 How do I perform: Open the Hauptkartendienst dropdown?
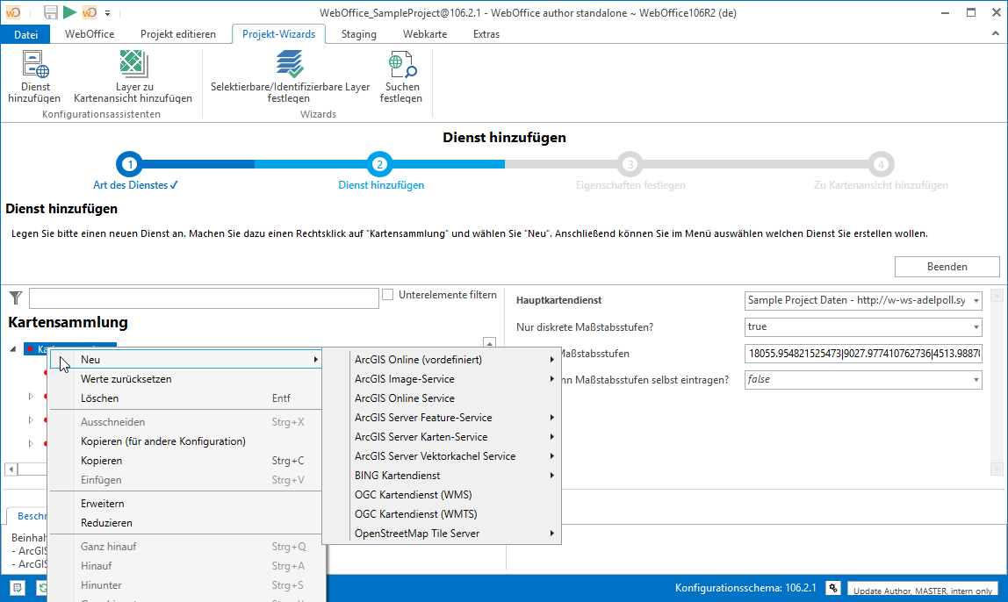[x=976, y=301]
